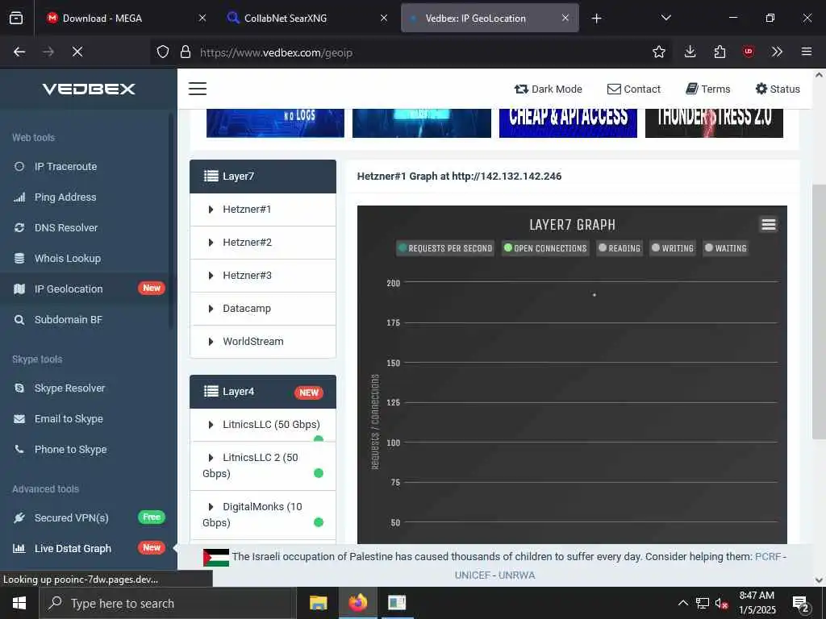Image resolution: width=826 pixels, height=619 pixels.
Task: Switch to Download - MEGA tab
Action: (x=125, y=18)
